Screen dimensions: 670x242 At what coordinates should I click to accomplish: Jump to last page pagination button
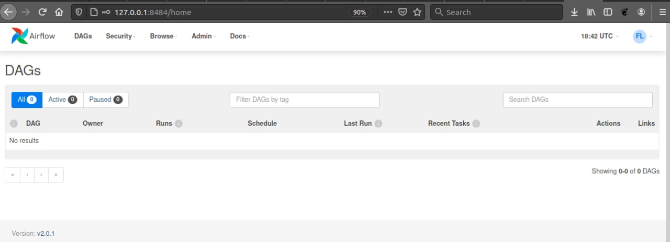(x=56, y=175)
